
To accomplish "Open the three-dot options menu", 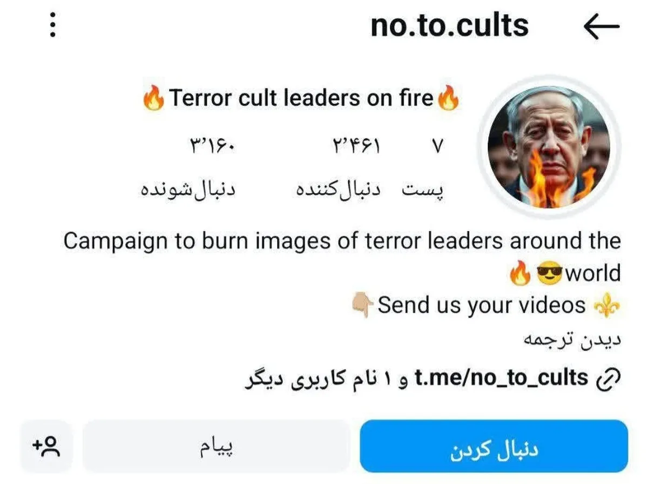I will [x=52, y=25].
